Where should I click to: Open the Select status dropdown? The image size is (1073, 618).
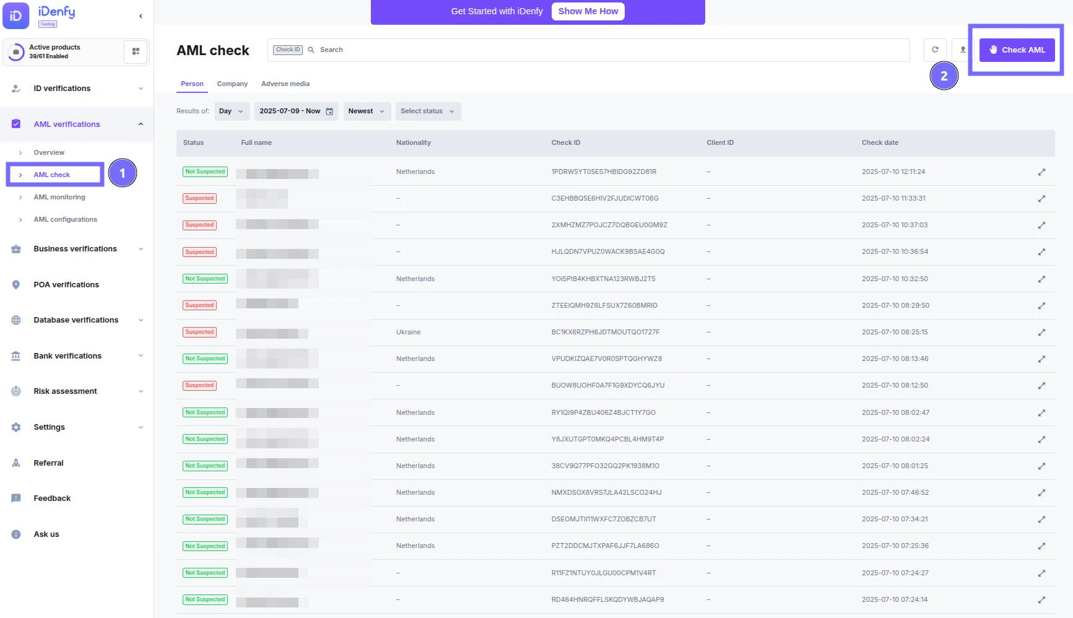click(x=428, y=111)
